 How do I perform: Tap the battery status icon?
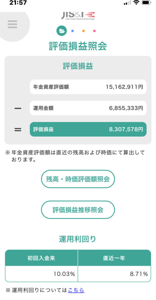[x=147, y=3]
